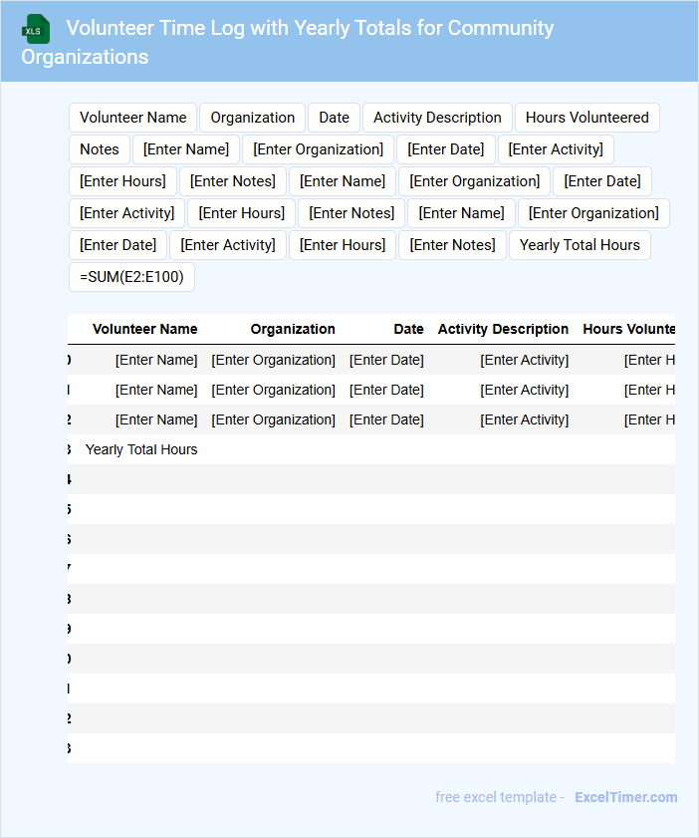699x838 pixels.
Task: Select the Activity Description tag
Action: click(437, 118)
